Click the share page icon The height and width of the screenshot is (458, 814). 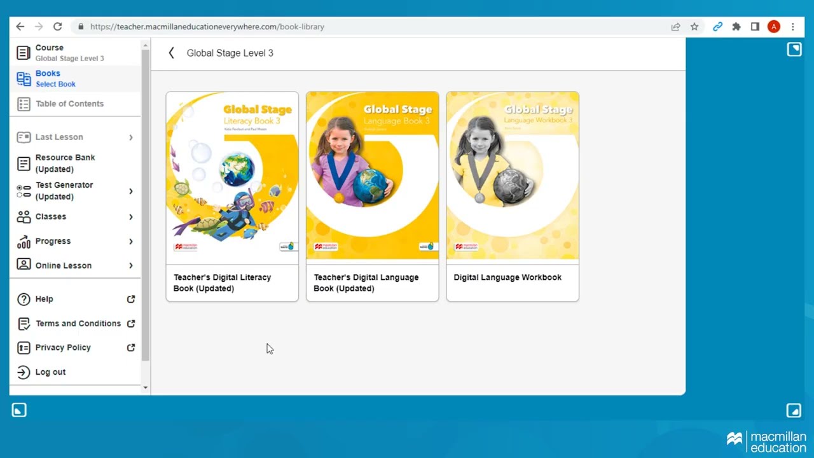(x=675, y=27)
